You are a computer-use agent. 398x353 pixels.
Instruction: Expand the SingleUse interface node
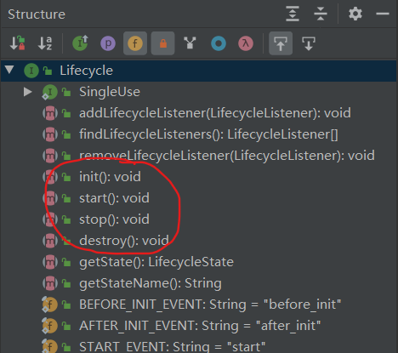click(28, 92)
